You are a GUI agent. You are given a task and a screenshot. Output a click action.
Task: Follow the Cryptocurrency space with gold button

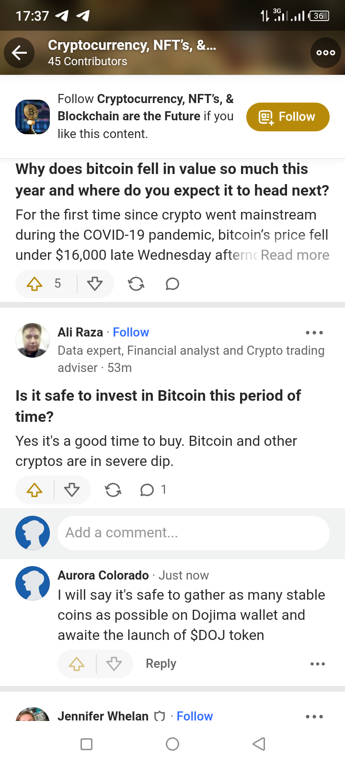pyautogui.click(x=287, y=117)
